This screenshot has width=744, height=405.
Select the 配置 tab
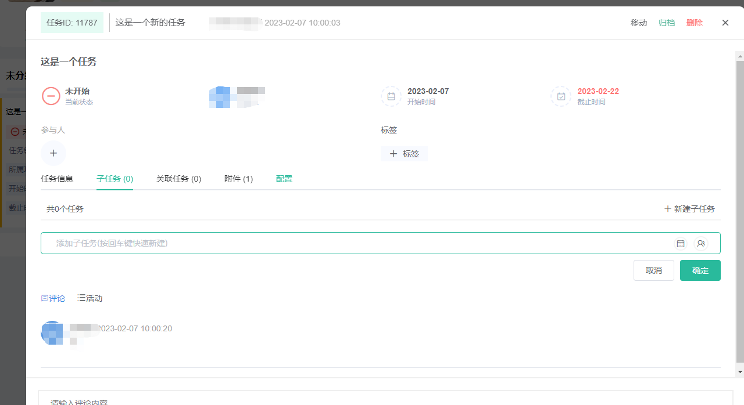284,179
